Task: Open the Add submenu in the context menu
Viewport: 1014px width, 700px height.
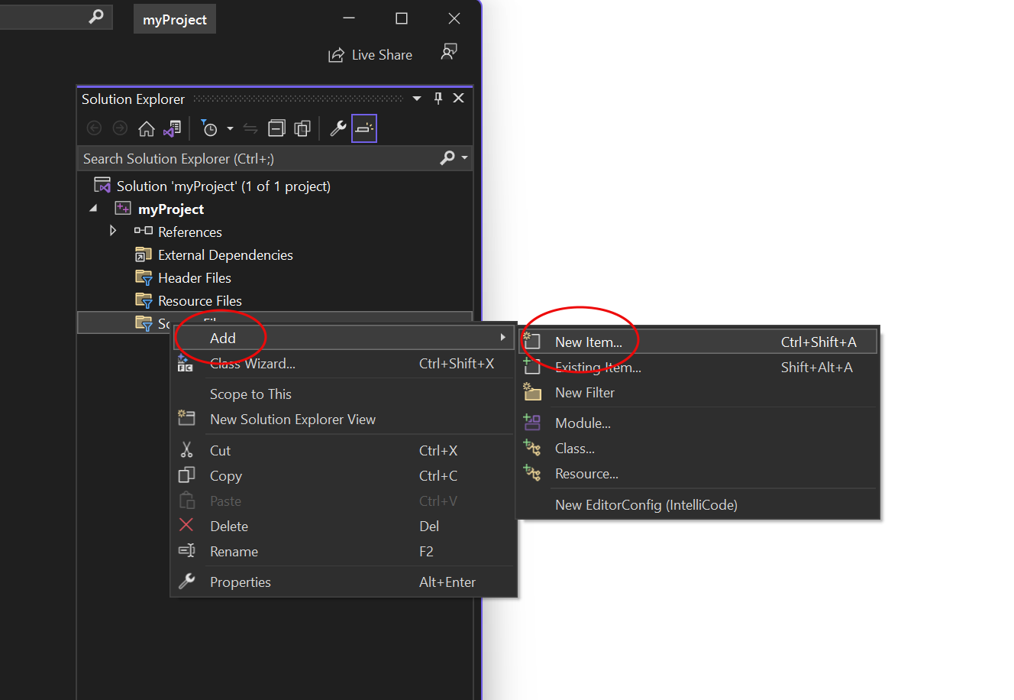Action: pyautogui.click(x=343, y=338)
